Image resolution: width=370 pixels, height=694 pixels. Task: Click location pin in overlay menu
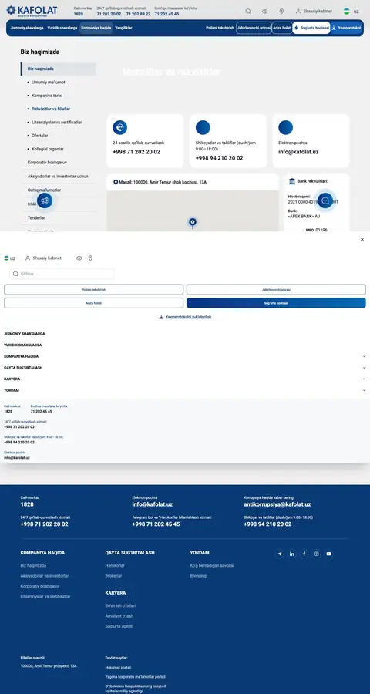coord(90,258)
